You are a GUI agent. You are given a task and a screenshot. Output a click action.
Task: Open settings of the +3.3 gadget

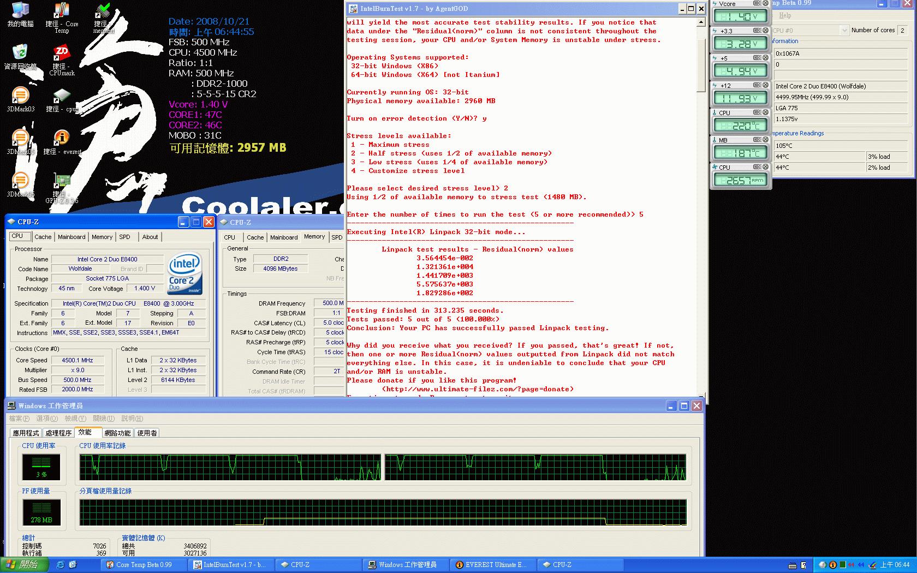coord(757,31)
